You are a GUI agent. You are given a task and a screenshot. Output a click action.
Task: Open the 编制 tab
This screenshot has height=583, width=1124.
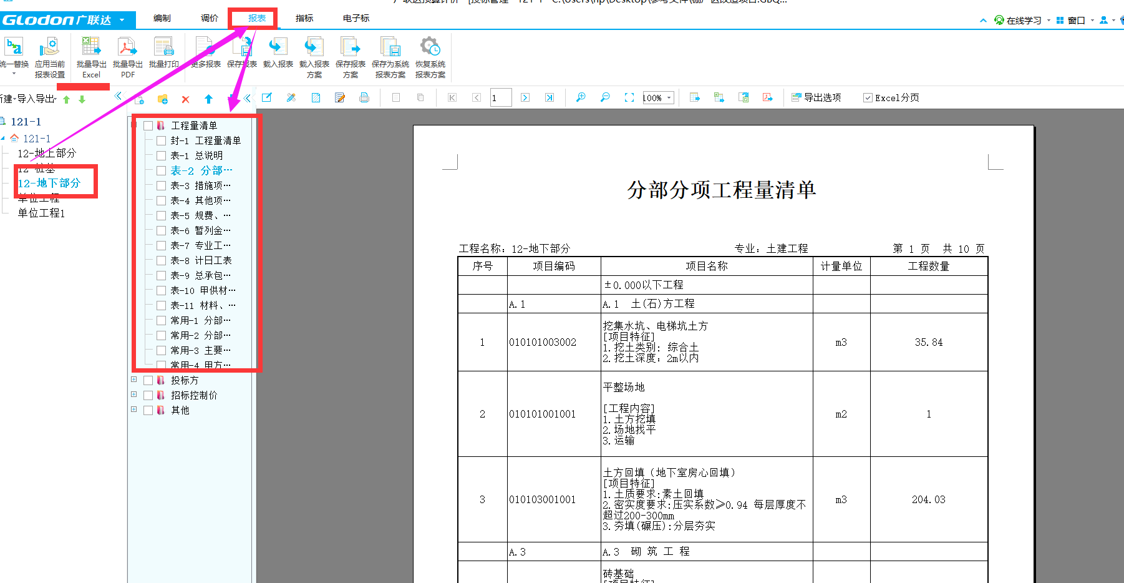[x=162, y=18]
